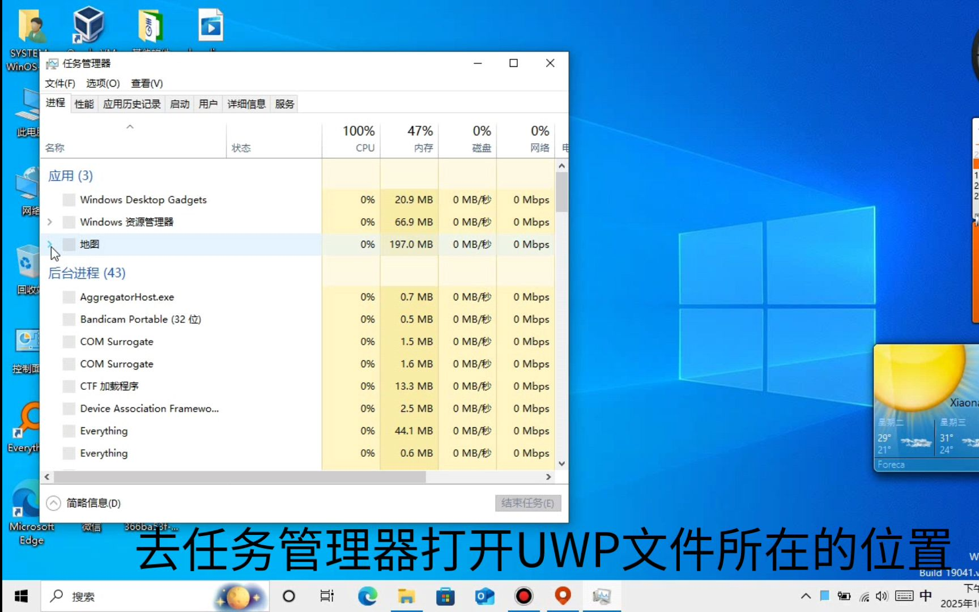Image resolution: width=979 pixels, height=612 pixels.
Task: Open the SYSTEM user folder desktop icon
Action: 31,27
